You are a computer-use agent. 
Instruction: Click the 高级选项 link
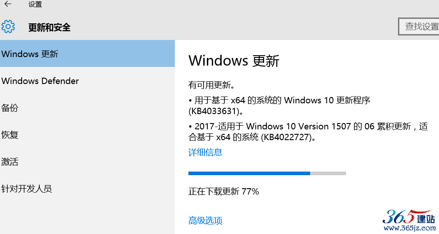tap(205, 221)
